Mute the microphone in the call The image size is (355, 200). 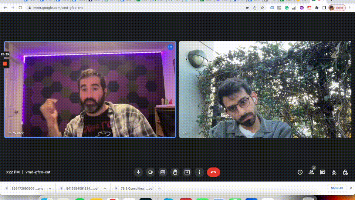(138, 172)
